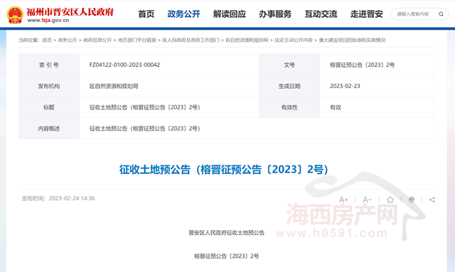Click the 生成日期 label cell
The width and height of the screenshot is (455, 272).
point(289,86)
